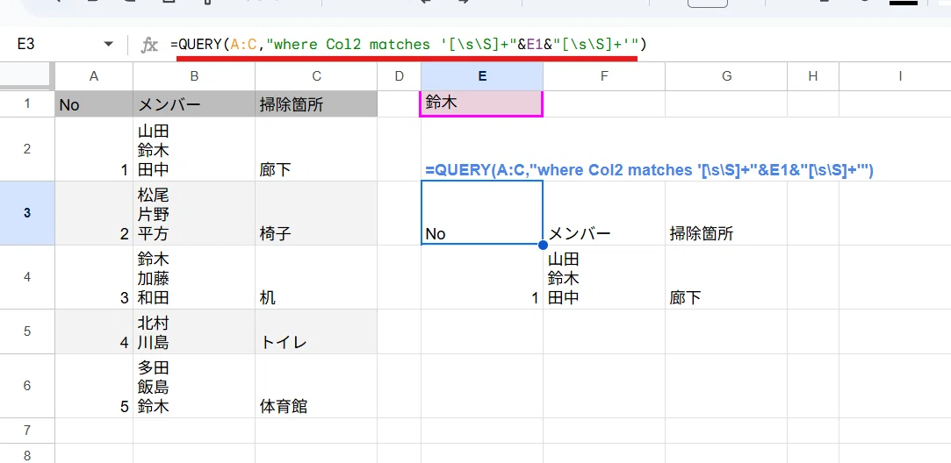Select column F header
Screen dimensions: 951x463
pos(604,75)
